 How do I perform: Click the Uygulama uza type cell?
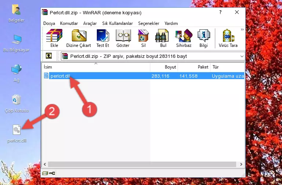tap(228, 76)
